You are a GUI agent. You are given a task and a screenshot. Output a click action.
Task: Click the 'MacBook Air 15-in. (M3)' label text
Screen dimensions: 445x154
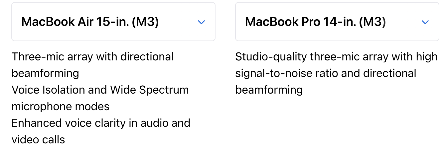click(90, 22)
